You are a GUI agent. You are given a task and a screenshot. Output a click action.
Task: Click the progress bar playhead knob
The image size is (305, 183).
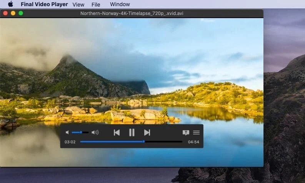click(144, 142)
